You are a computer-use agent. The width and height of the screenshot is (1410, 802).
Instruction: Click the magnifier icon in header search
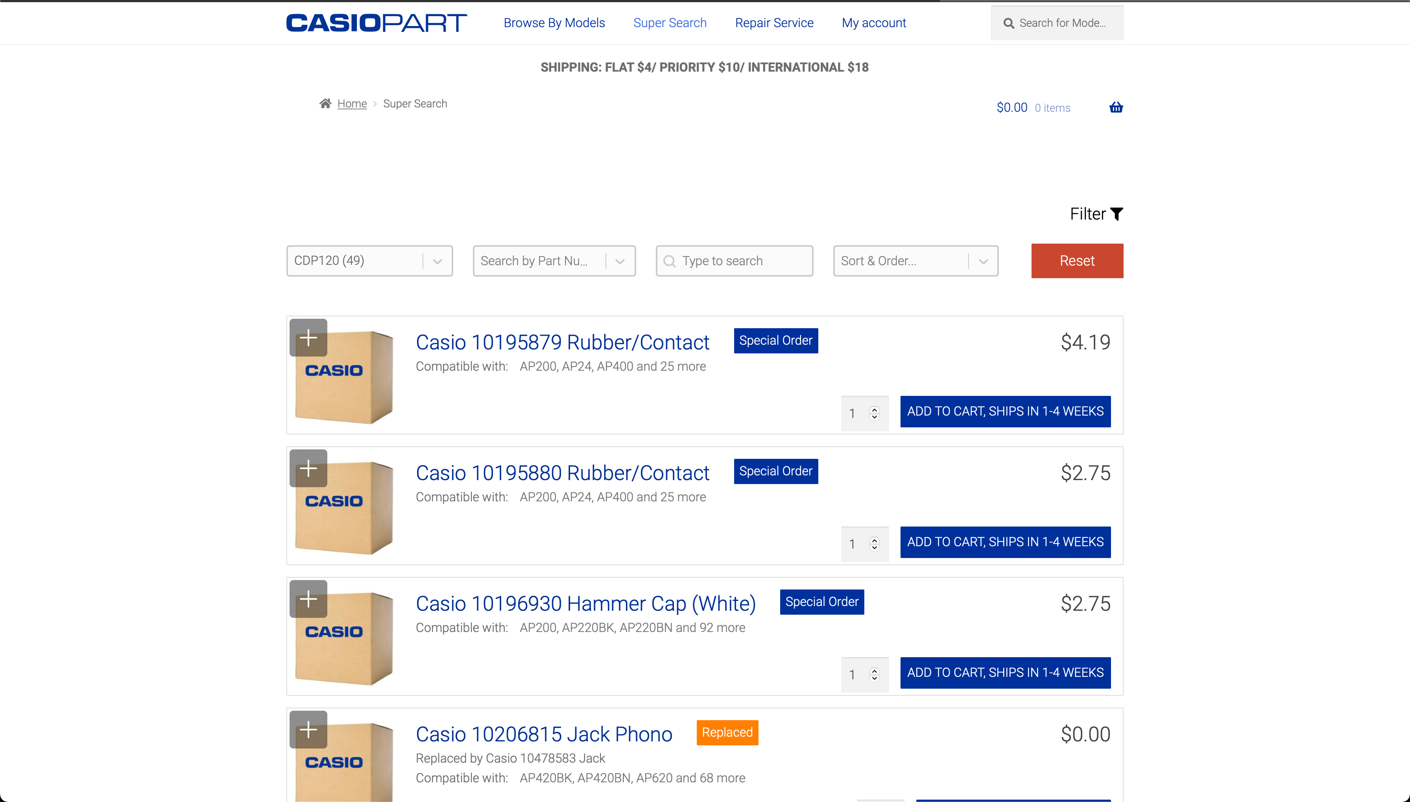click(x=1009, y=23)
